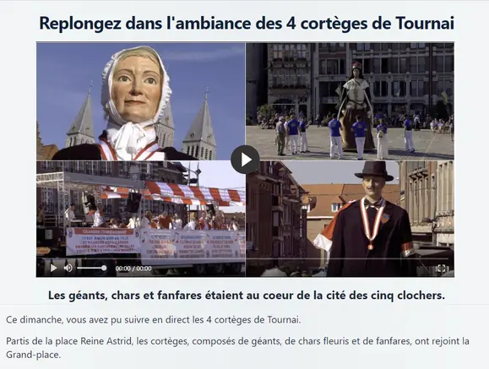
Task: Click the volume slider round handle
Action: [104, 268]
